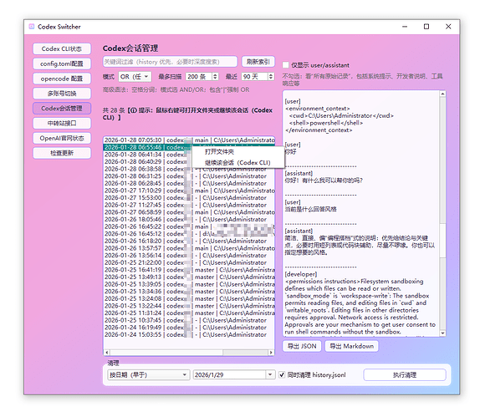Select session 2026-01-25 16:41:19 row
The height and width of the screenshot is (417, 485).
click(x=189, y=270)
